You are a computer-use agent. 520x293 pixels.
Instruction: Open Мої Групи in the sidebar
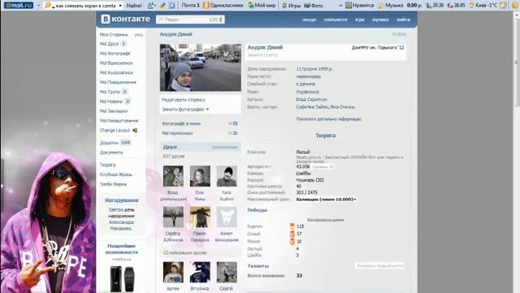coord(110,92)
